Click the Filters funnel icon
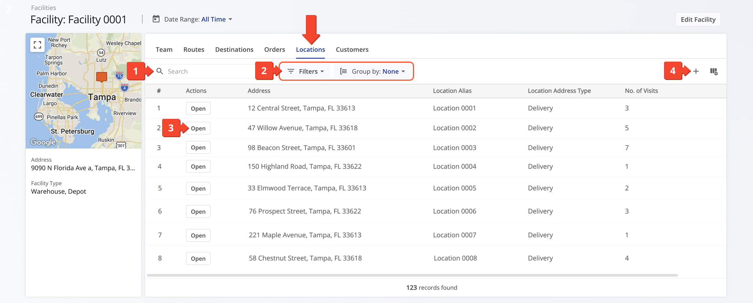Viewport: 753px width, 303px height. 291,72
